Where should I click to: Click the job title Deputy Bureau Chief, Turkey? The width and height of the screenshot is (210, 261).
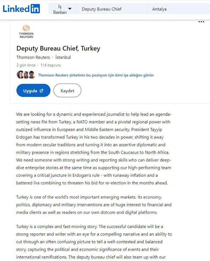click(x=58, y=49)
